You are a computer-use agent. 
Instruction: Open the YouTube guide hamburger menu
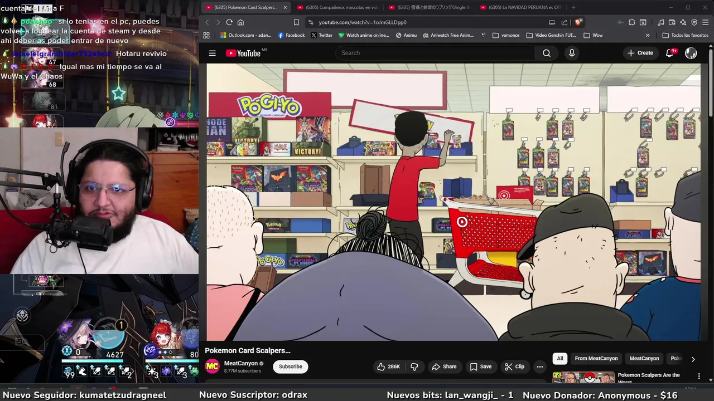point(212,53)
